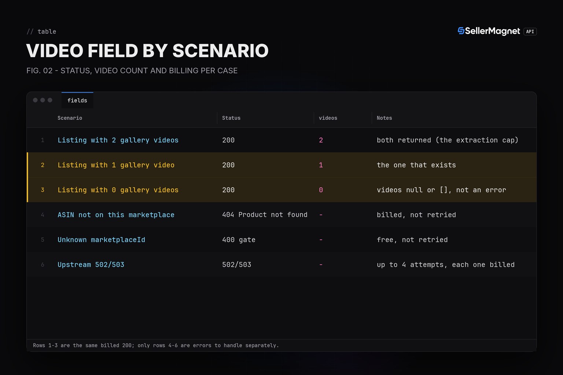Click the videos count '0' cell
The height and width of the screenshot is (375, 563).
coord(321,190)
